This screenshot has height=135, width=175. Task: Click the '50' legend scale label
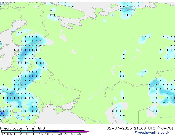coord(85,134)
